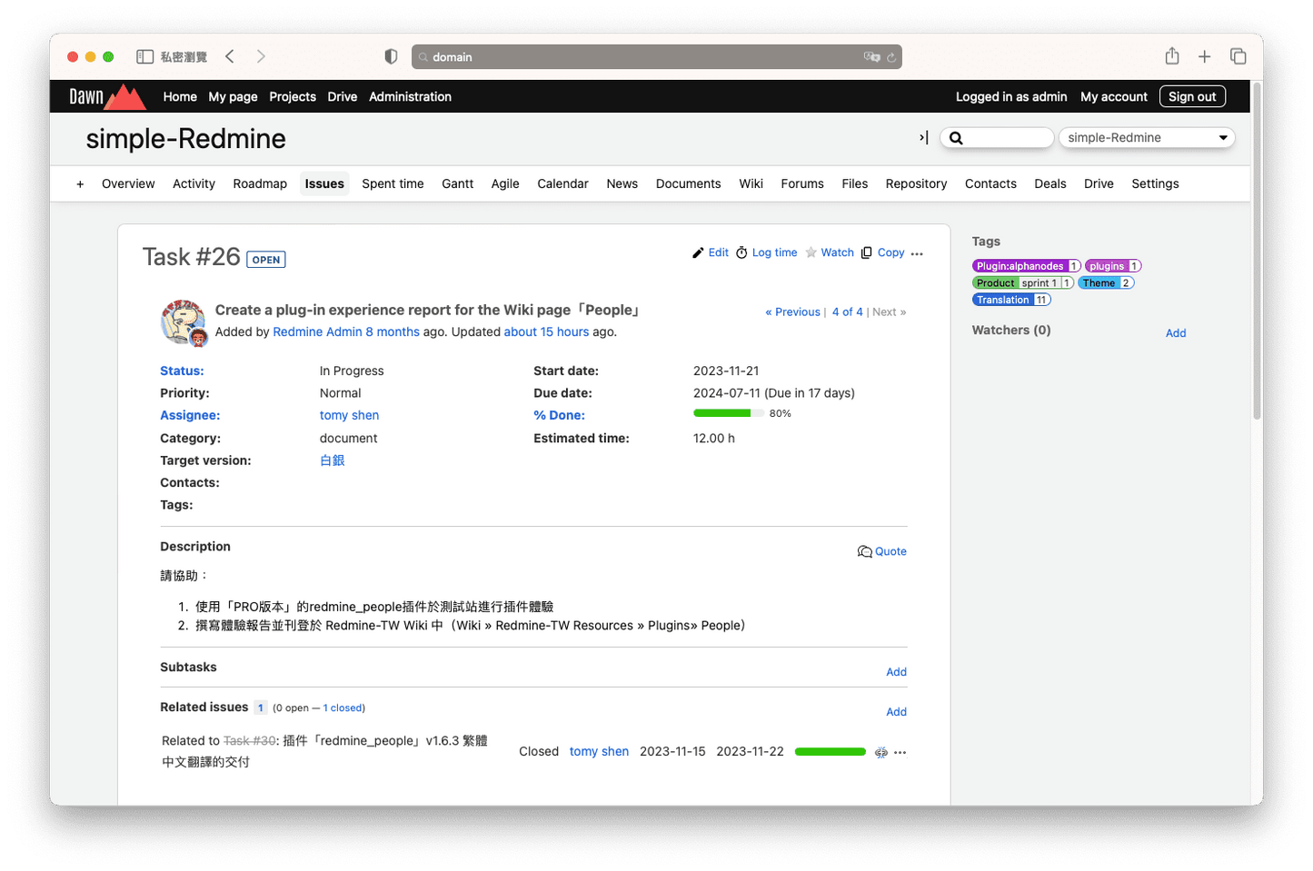Open the Administration menu
Screen dimensions: 1313x871
[x=410, y=96]
